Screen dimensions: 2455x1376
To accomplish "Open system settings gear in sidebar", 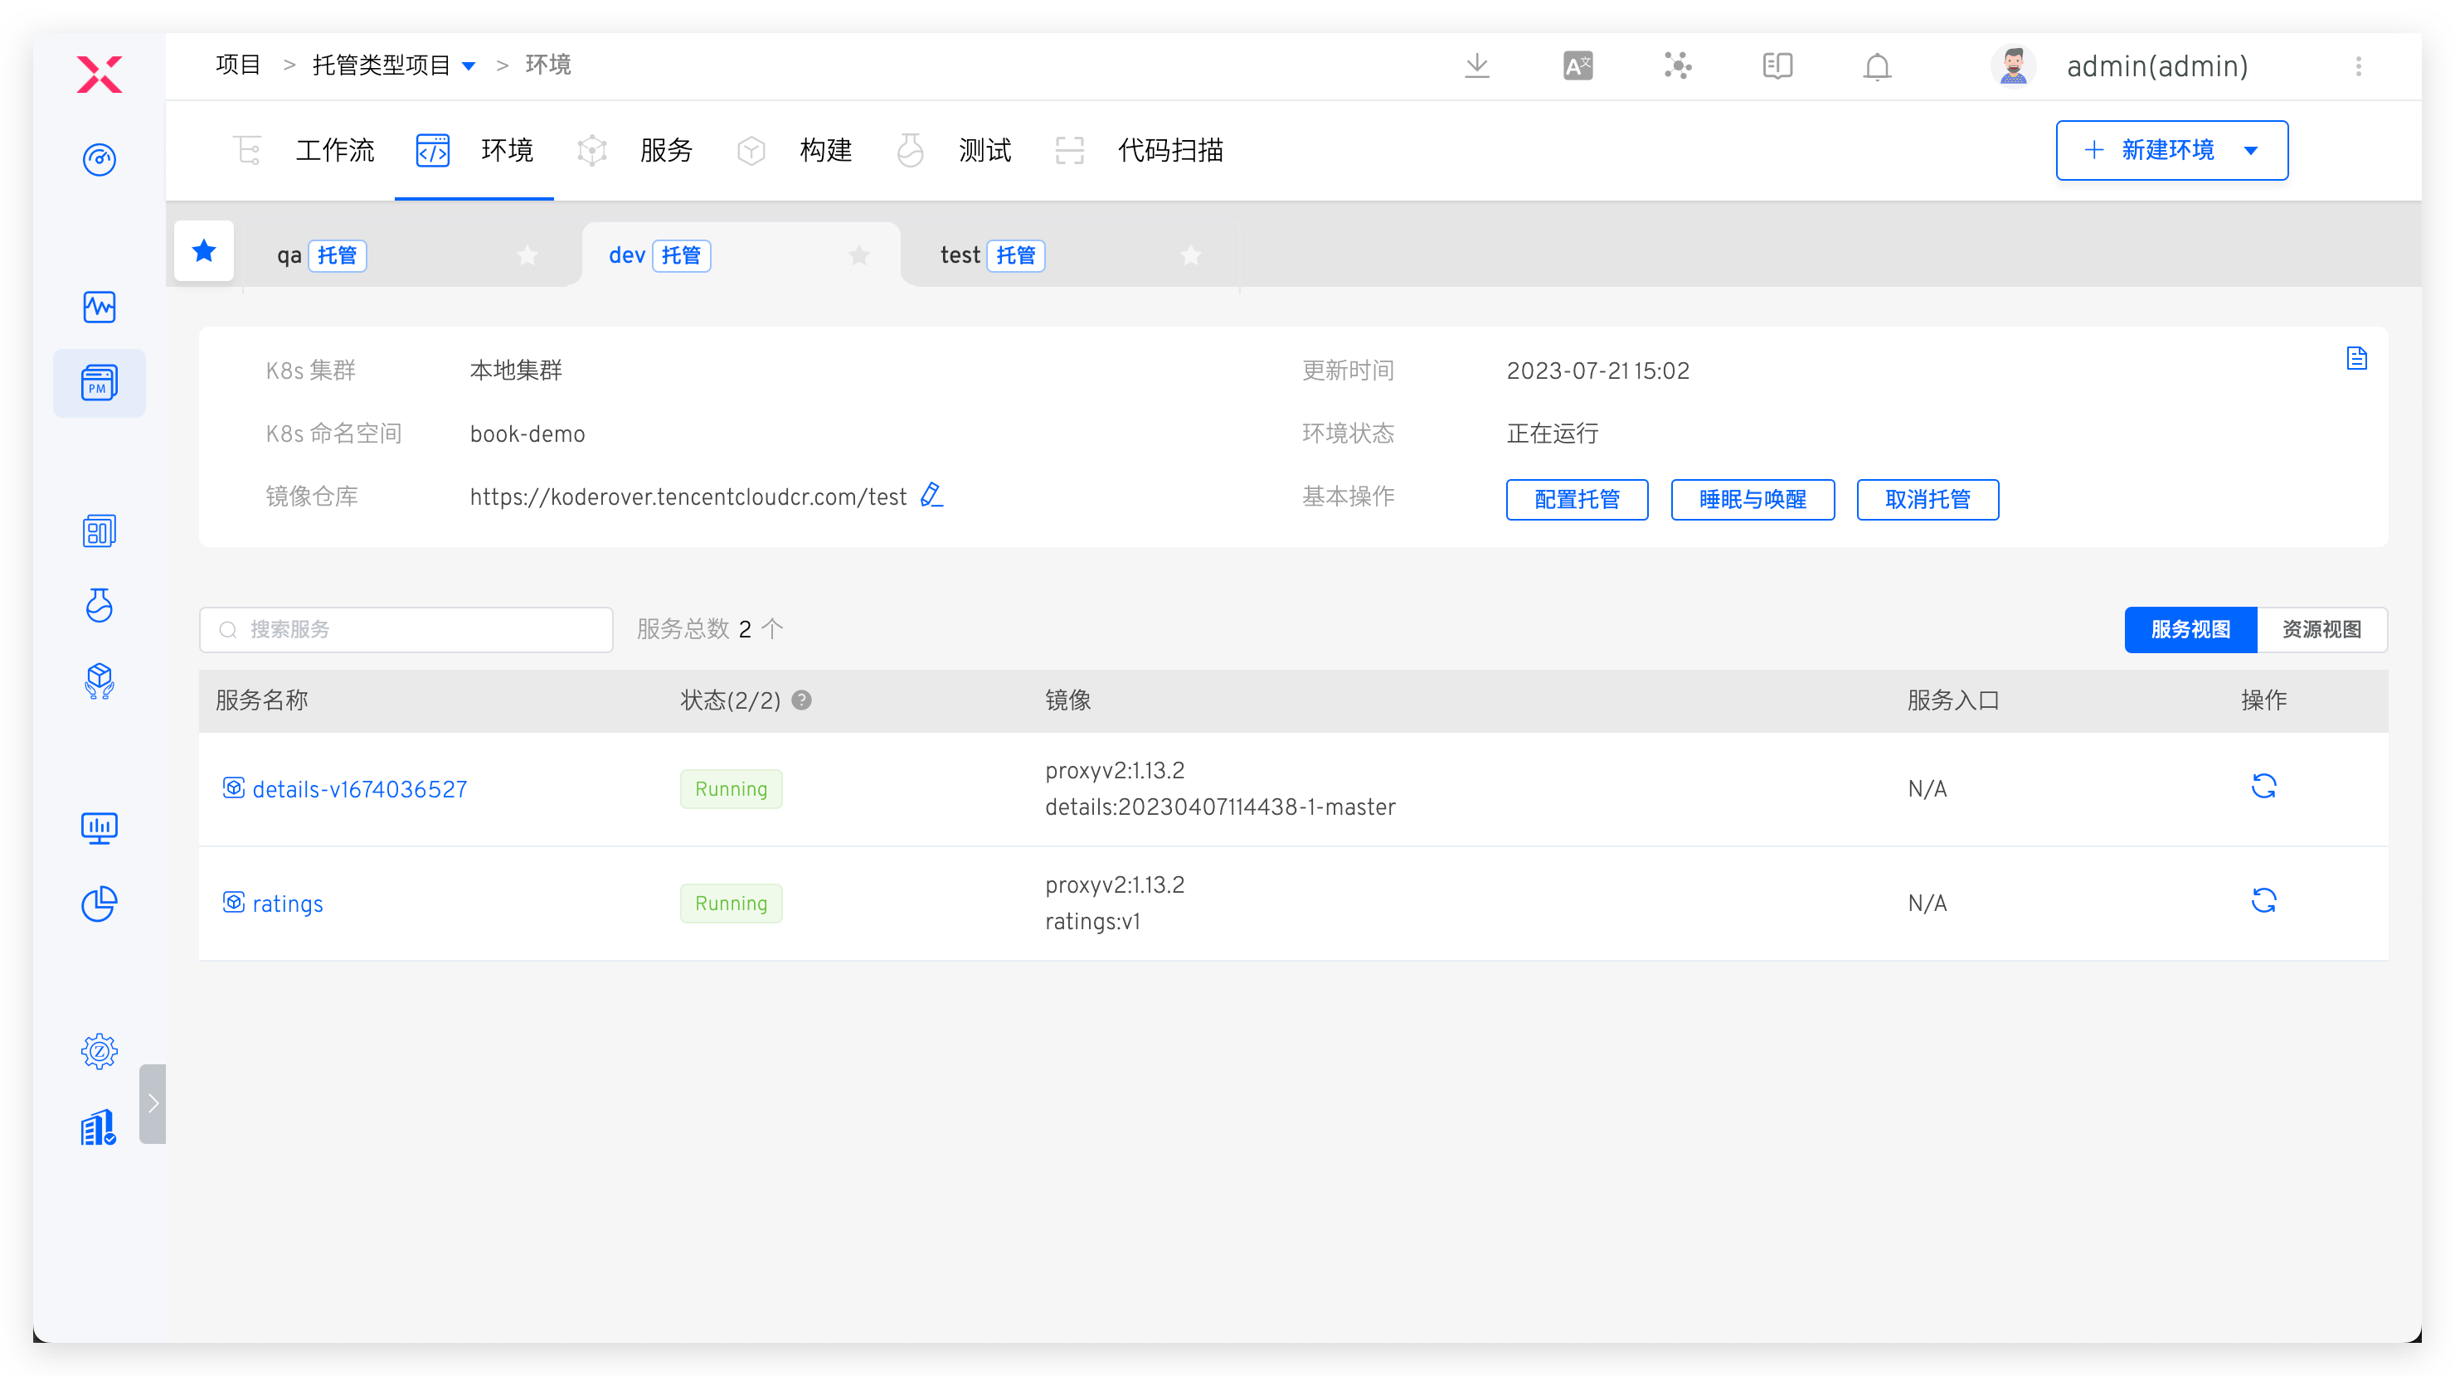I will tap(100, 1051).
